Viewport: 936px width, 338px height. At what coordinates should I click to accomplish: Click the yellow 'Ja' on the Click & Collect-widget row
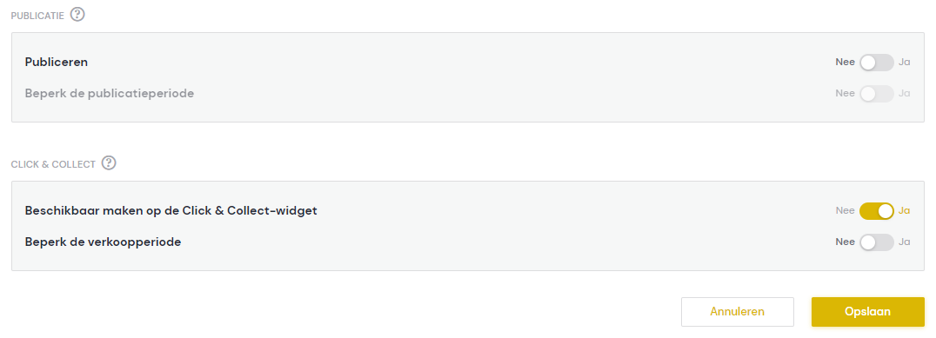(x=904, y=211)
